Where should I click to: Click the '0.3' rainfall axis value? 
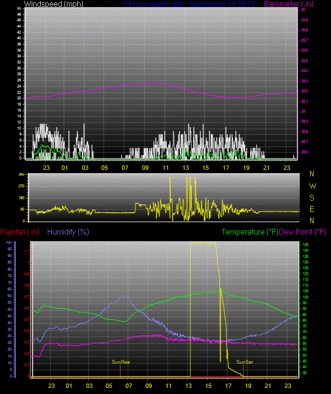click(x=27, y=342)
